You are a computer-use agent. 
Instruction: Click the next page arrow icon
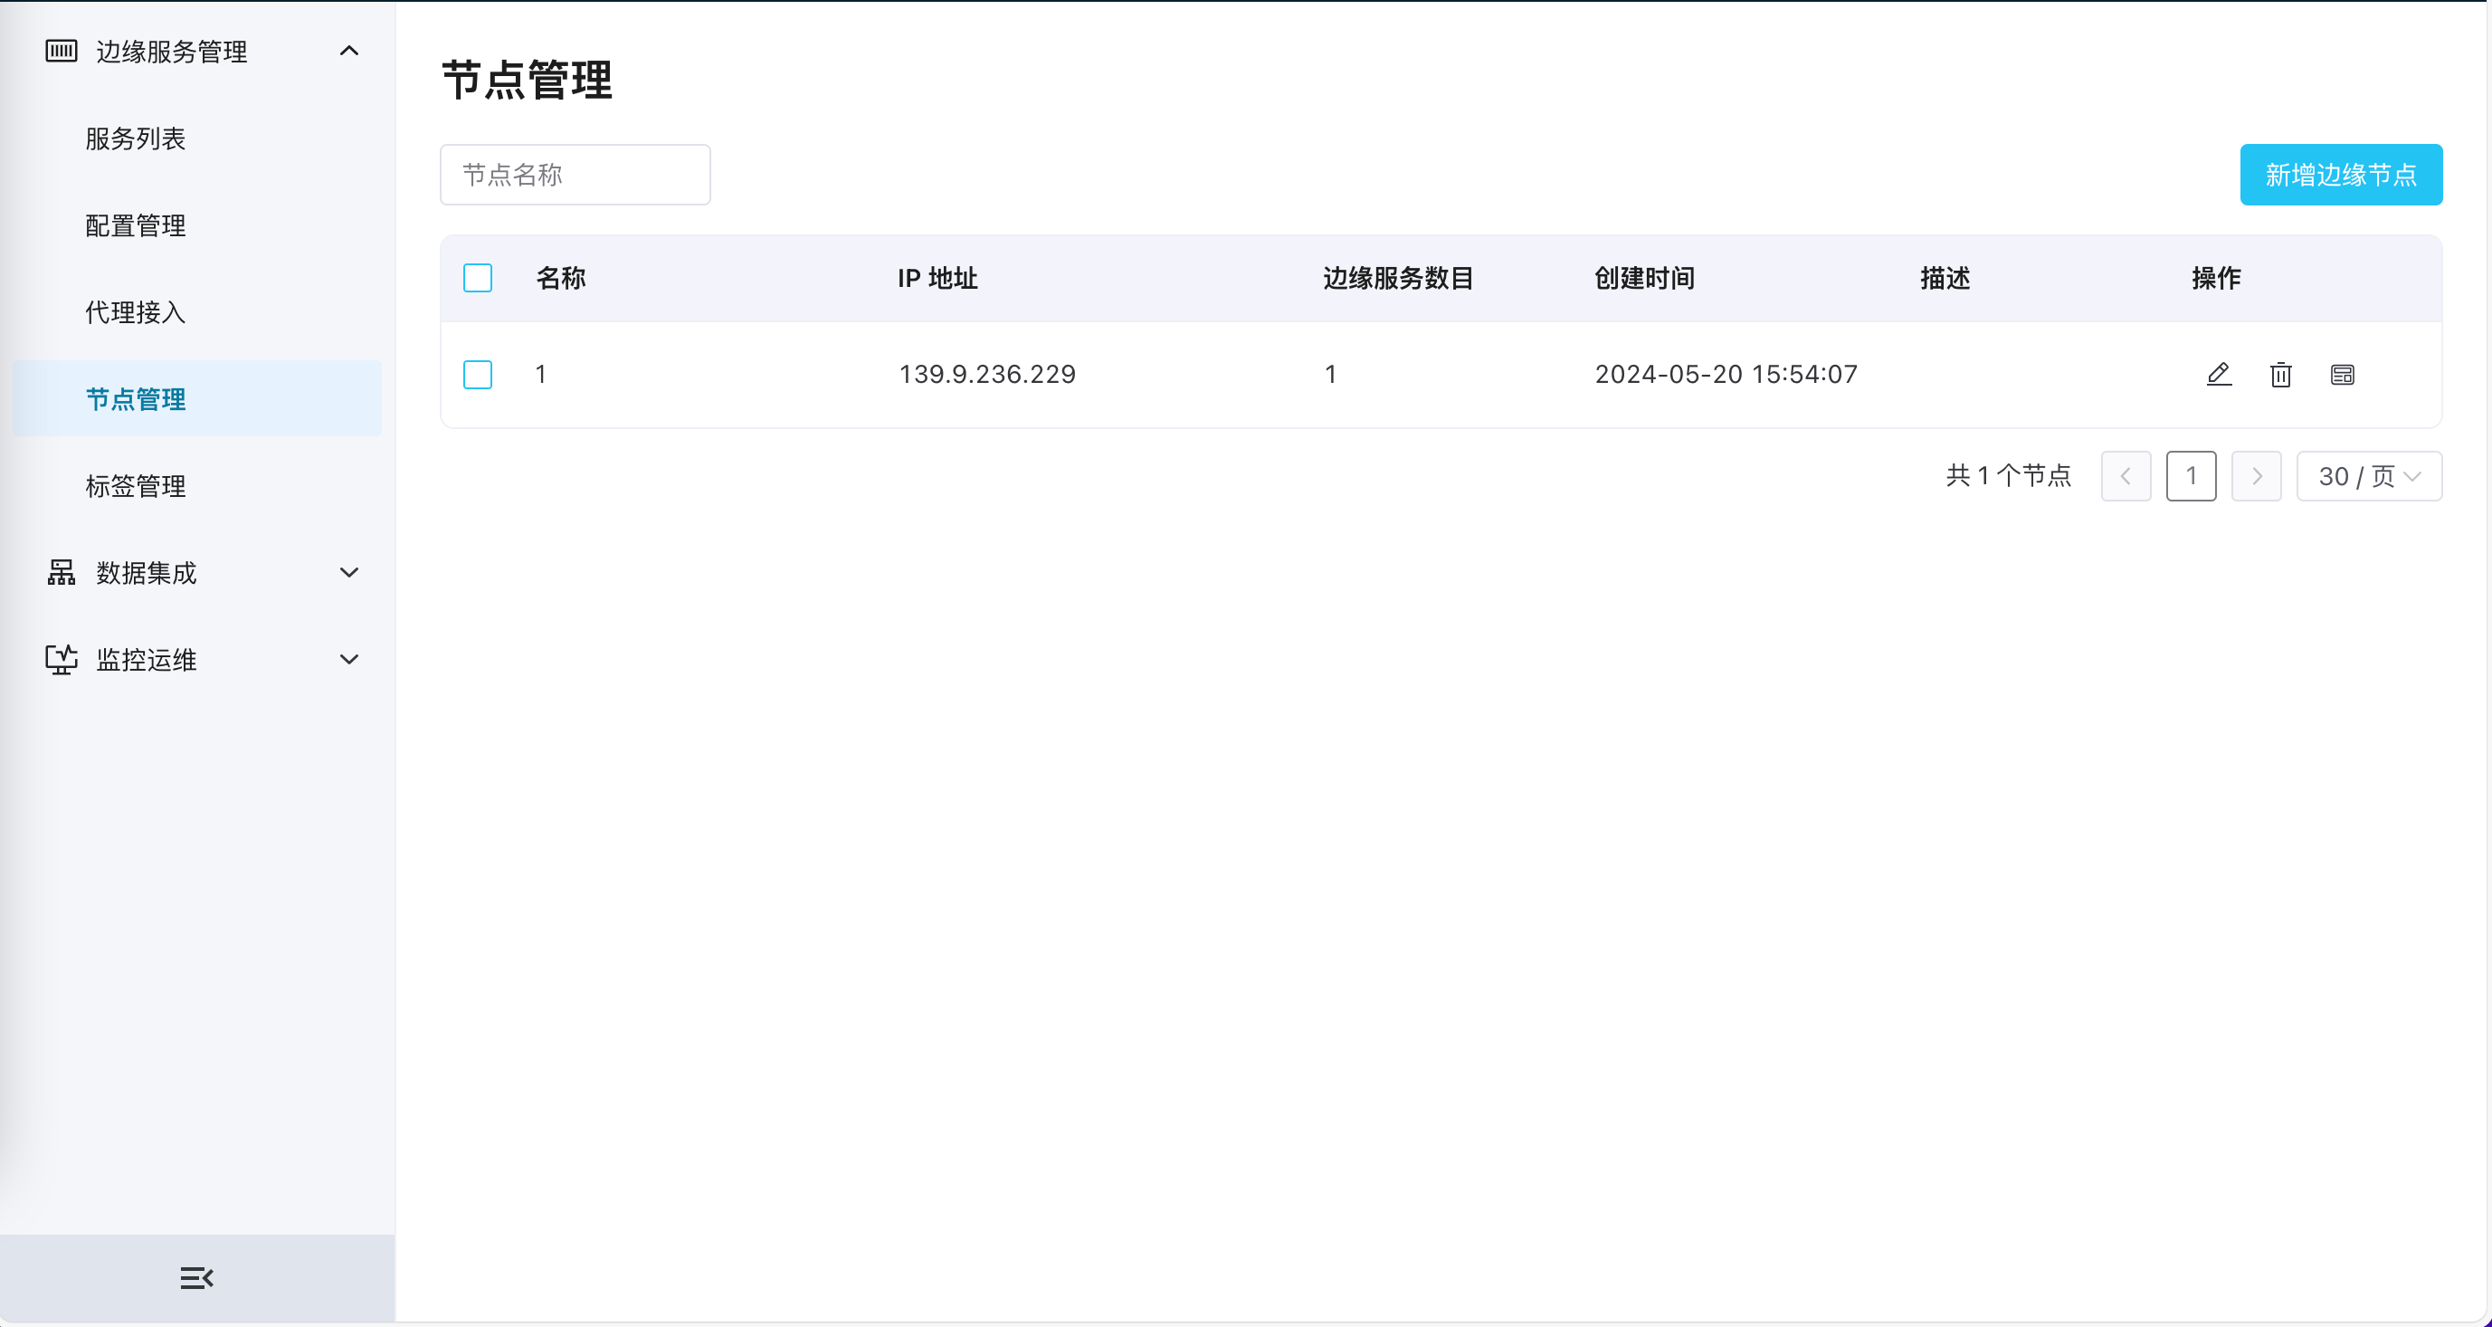click(x=2256, y=475)
